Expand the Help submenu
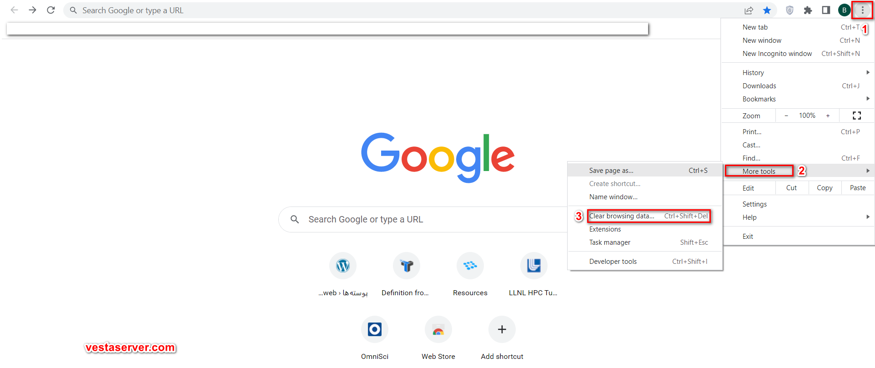The width and height of the screenshot is (875, 368). click(798, 217)
